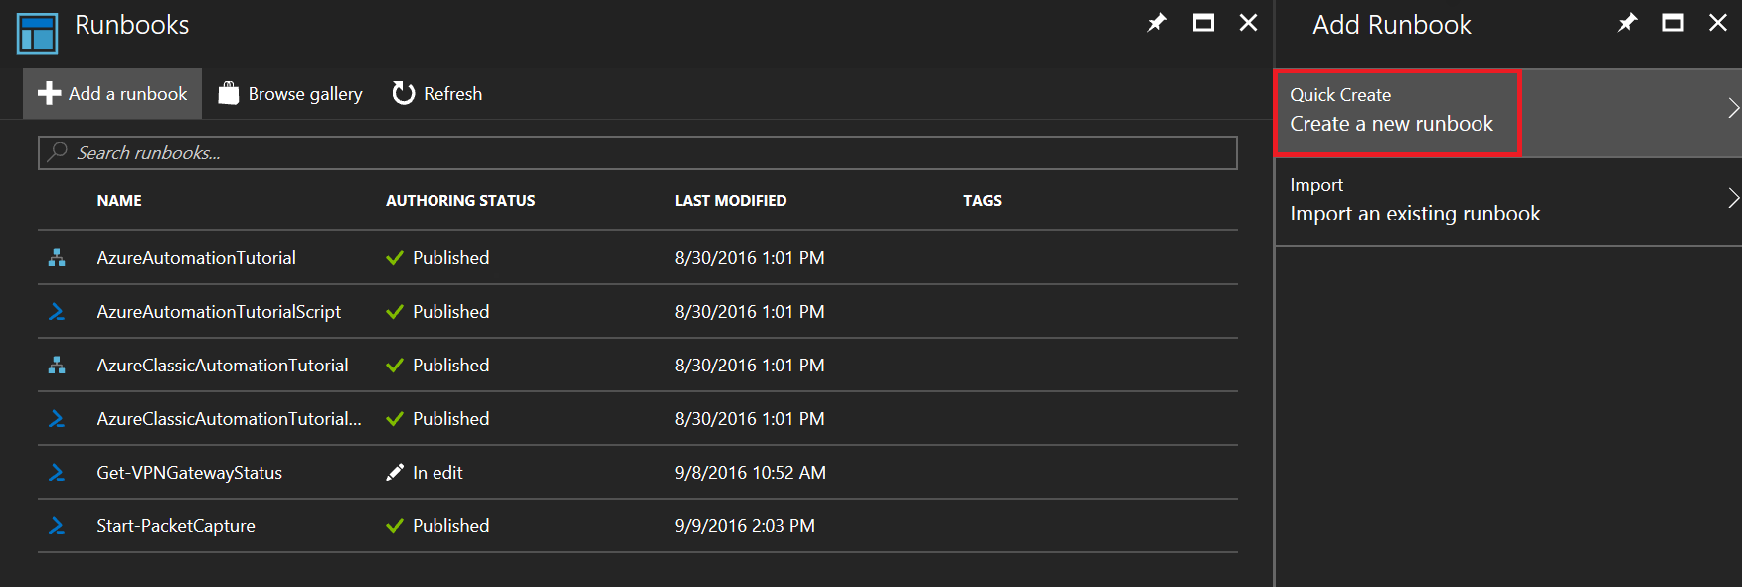This screenshot has width=1742, height=587.
Task: Maximize the Runbooks blade
Action: coord(1203,23)
